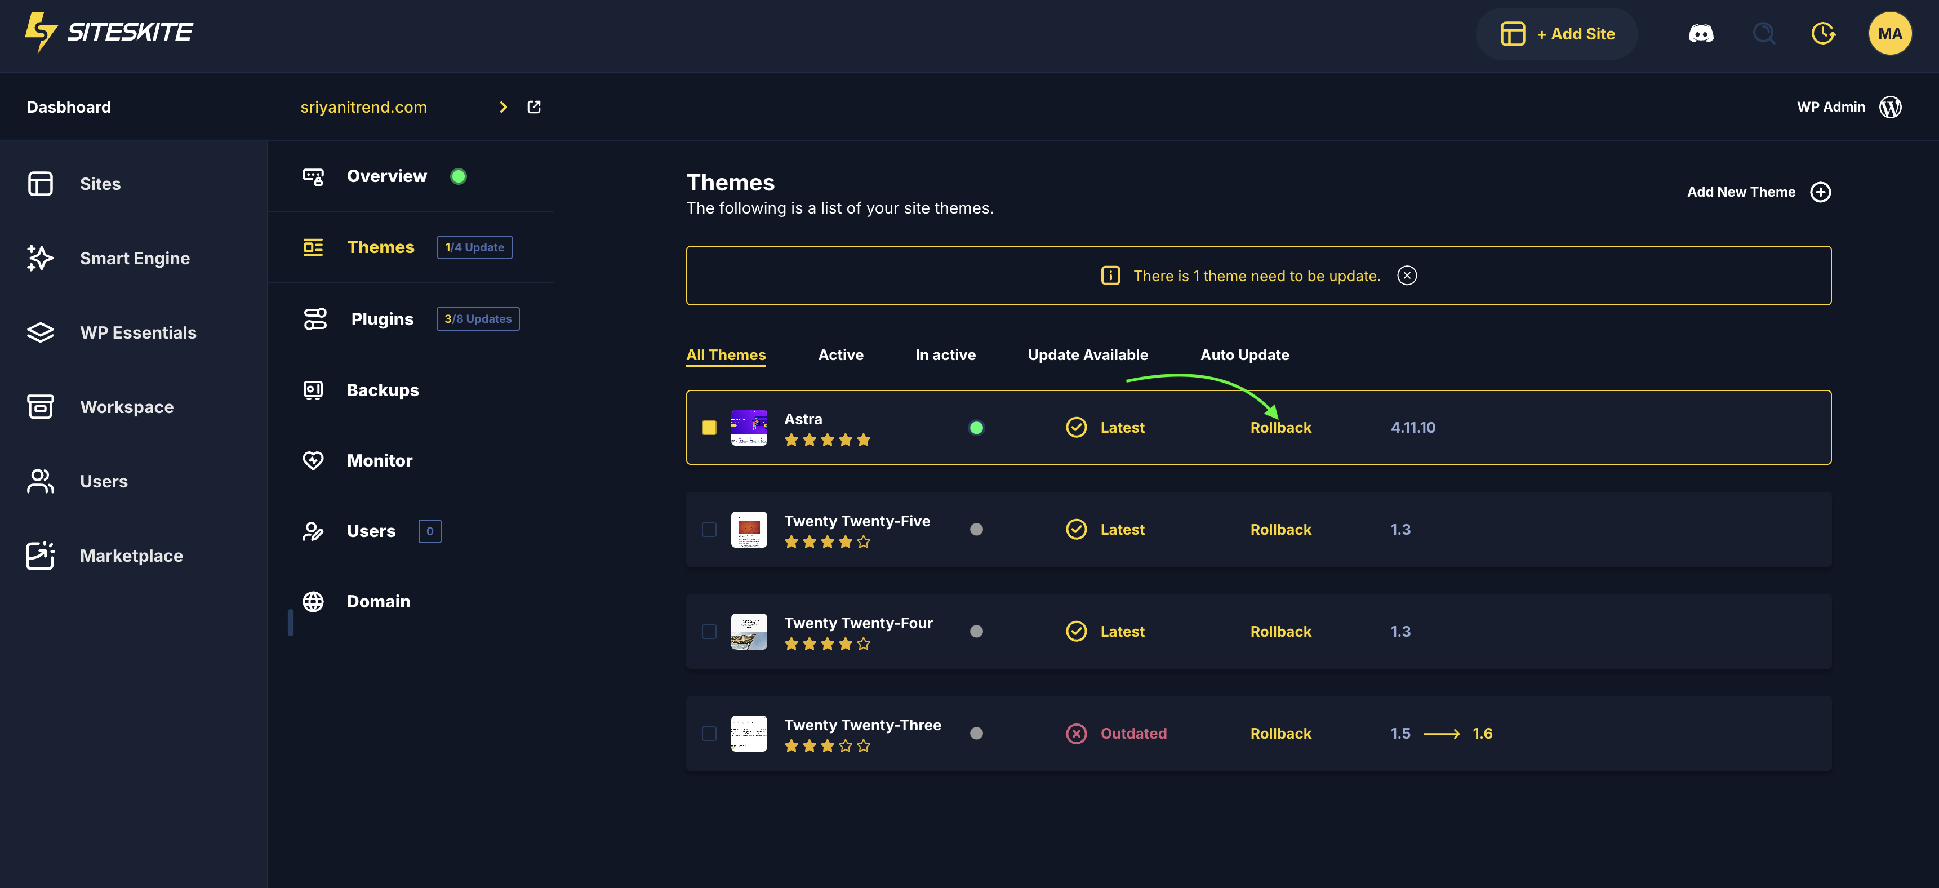
Task: Click the + Add Site button
Action: click(x=1556, y=34)
